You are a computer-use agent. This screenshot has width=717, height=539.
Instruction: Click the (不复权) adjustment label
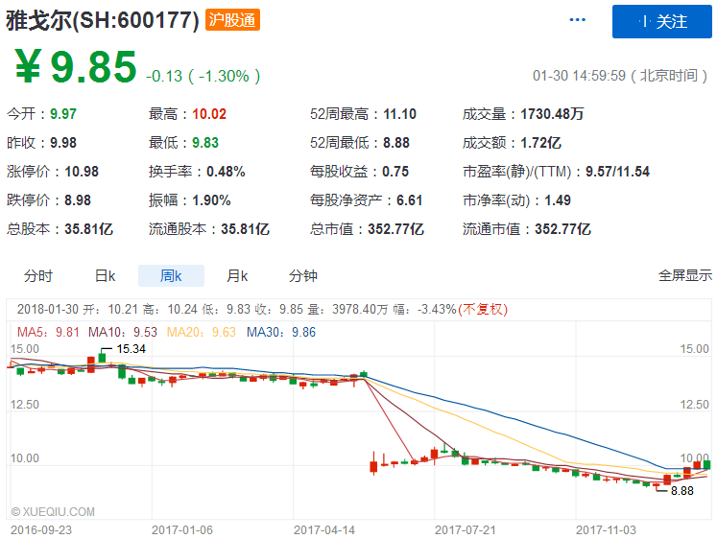[x=483, y=309]
